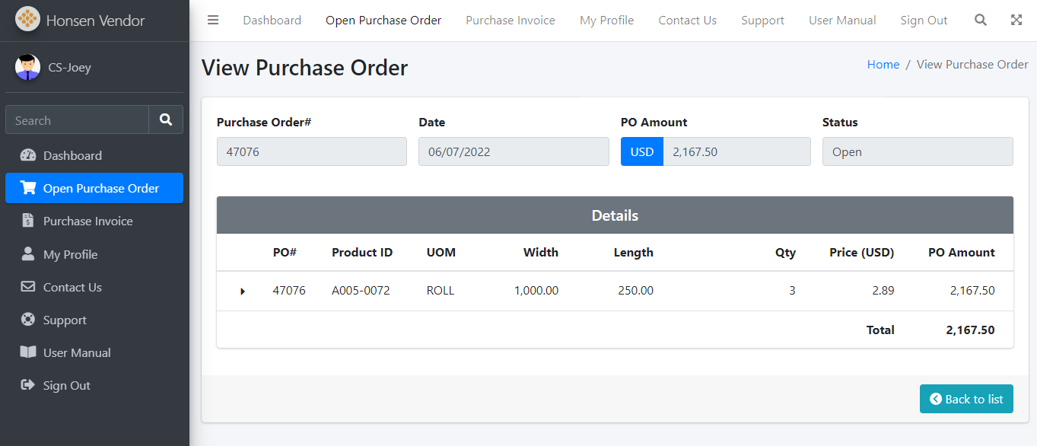Click into the sidebar Search field
Screen dimensions: 1037x446
[x=77, y=120]
